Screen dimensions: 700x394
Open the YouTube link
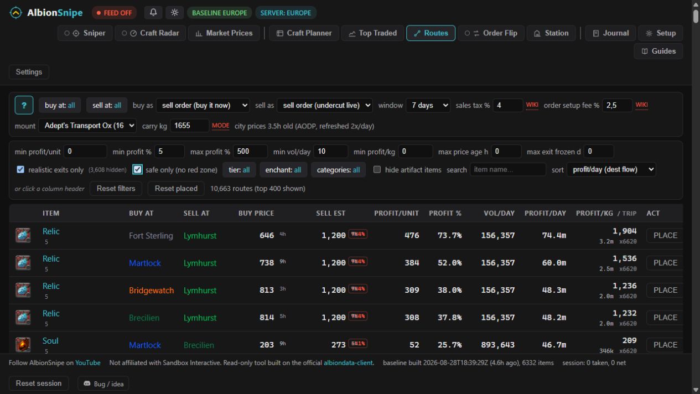88,363
